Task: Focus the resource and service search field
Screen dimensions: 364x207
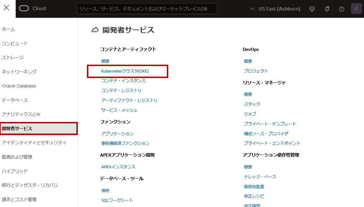Action: (147, 9)
